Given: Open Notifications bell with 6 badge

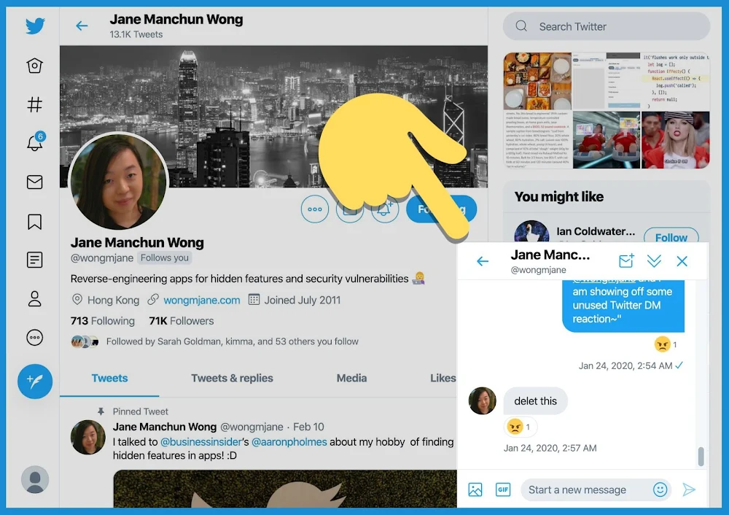Looking at the screenshot, I should pyautogui.click(x=35, y=142).
